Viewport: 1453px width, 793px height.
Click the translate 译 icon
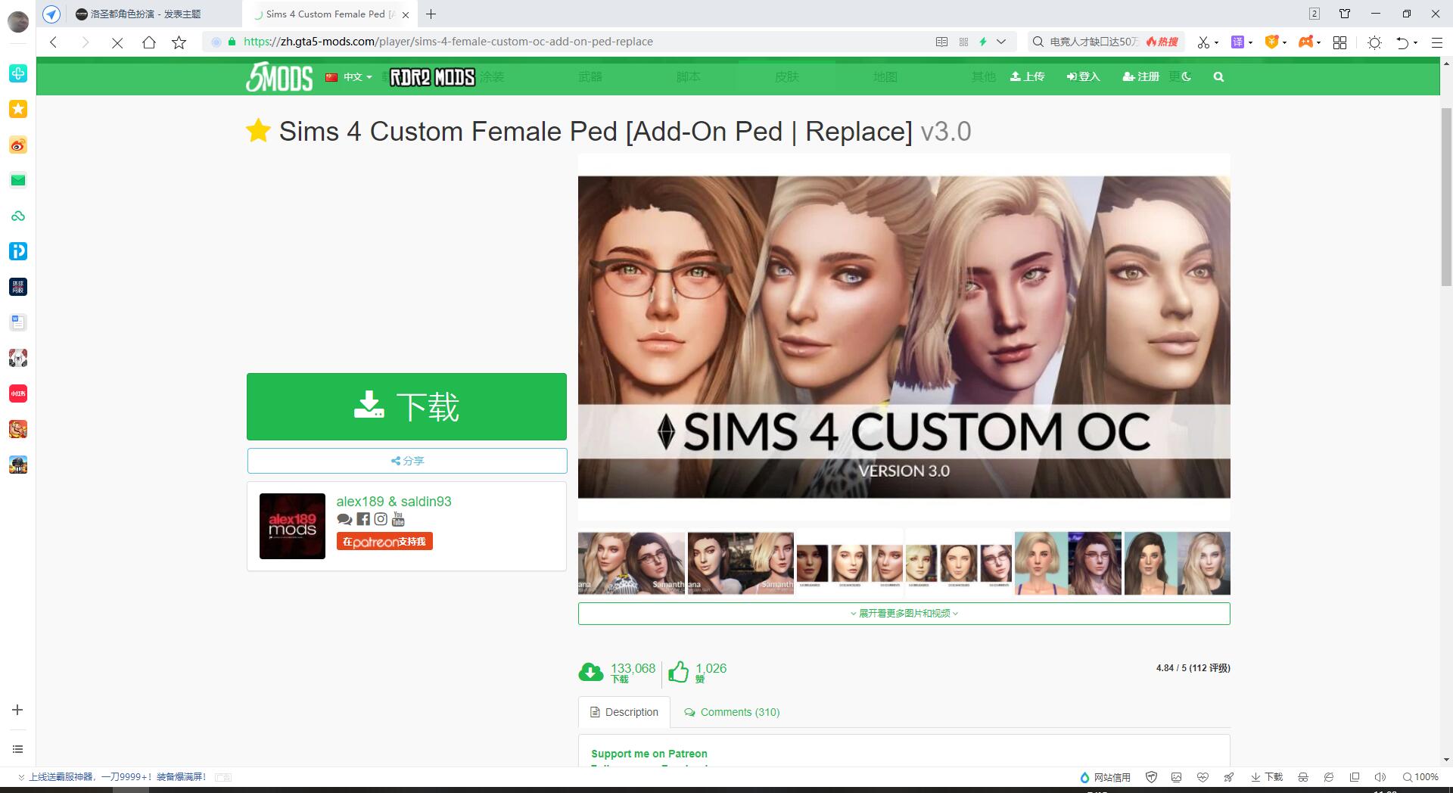pyautogui.click(x=1238, y=42)
